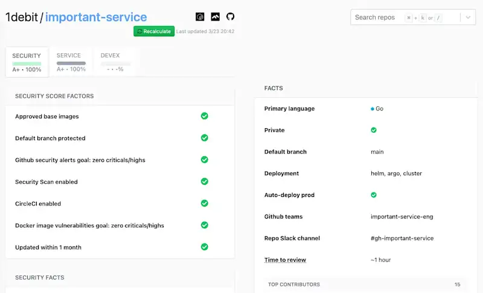Click the Deployment label
This screenshot has height=293, width=483.
[x=281, y=173]
